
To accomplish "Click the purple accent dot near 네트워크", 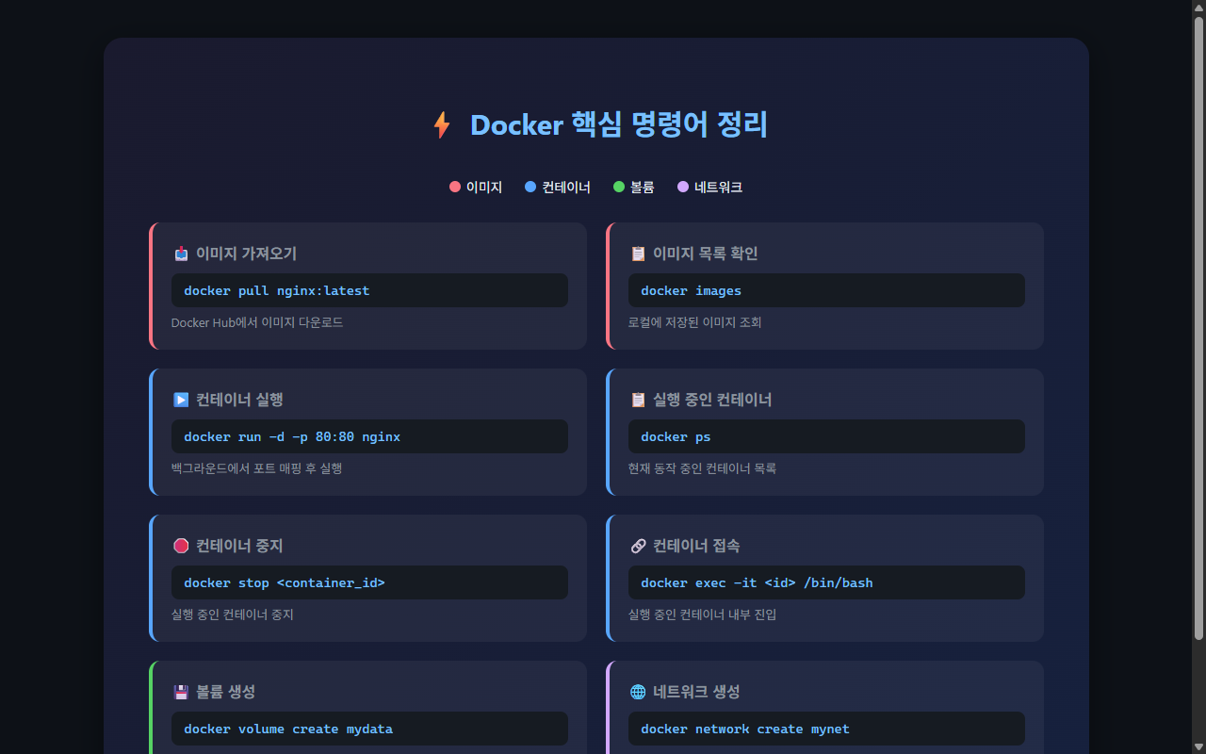I will [681, 186].
